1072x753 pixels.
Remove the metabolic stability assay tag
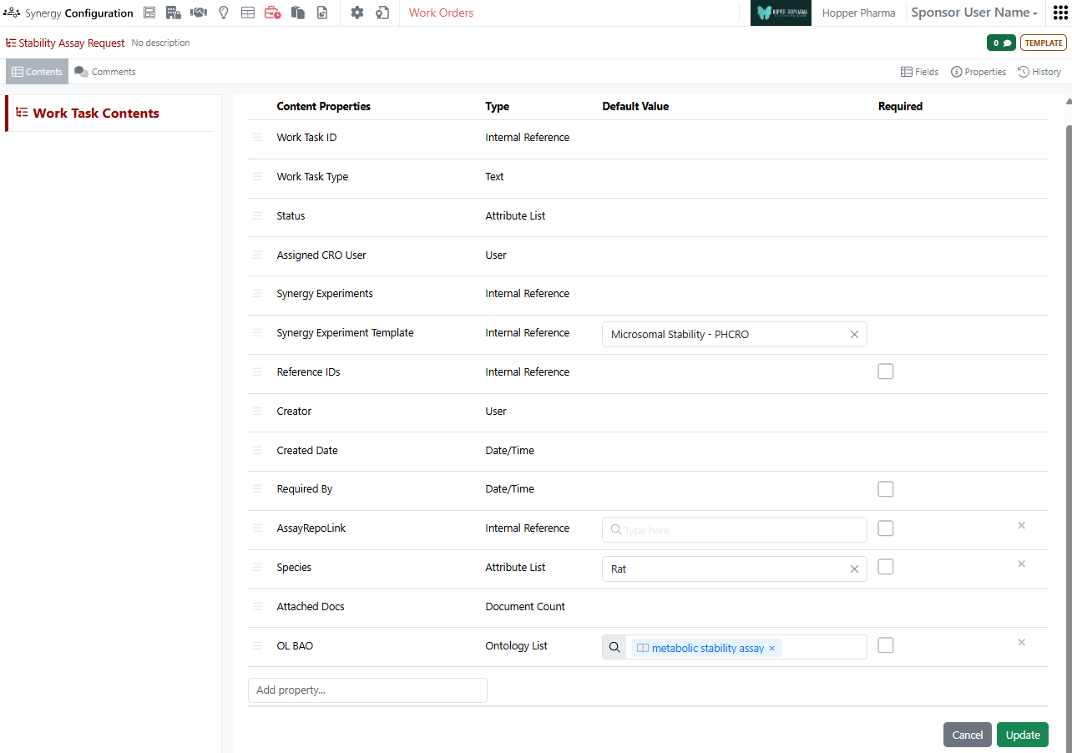coord(771,649)
